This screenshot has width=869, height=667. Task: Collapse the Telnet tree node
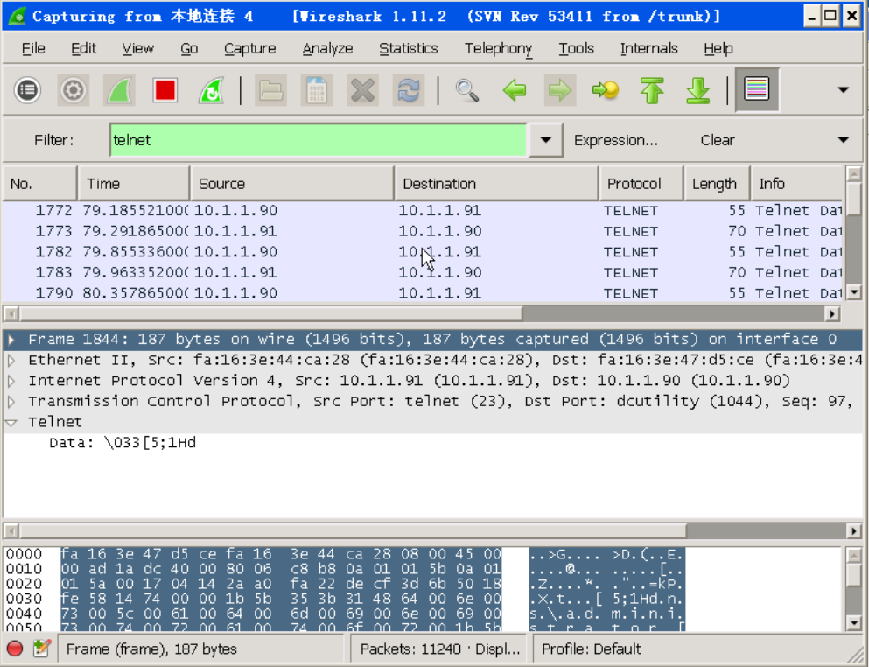(x=11, y=423)
